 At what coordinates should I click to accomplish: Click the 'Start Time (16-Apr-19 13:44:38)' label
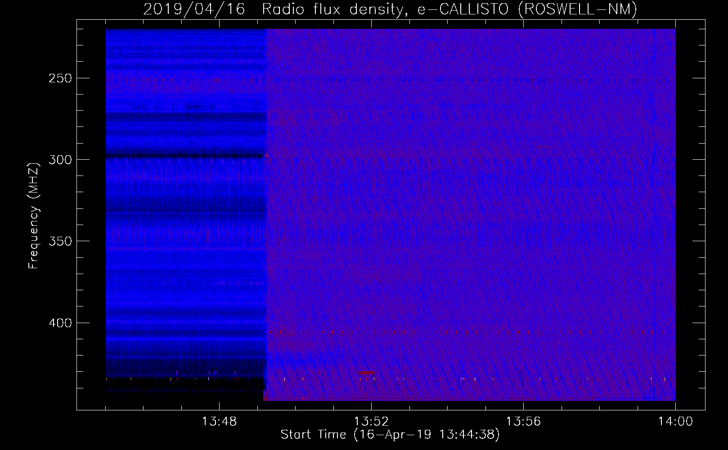[x=390, y=435]
